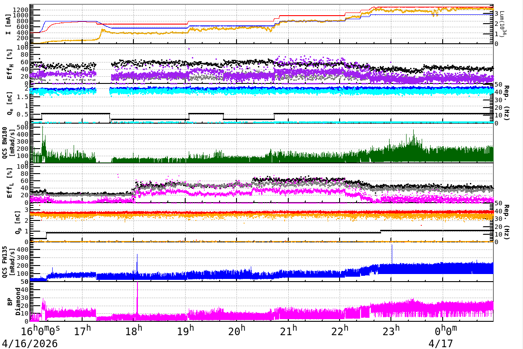Click the "21h" time tick label
Viewport: 523px width, 349px height.
tap(289, 331)
